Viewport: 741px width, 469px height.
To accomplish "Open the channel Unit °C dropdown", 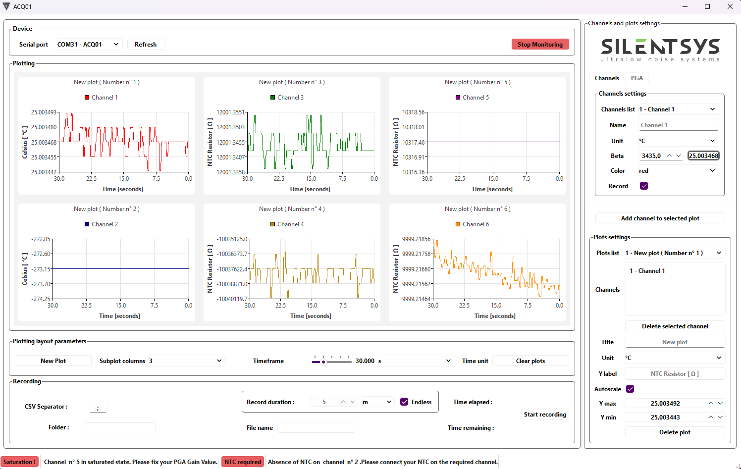I will [x=678, y=141].
